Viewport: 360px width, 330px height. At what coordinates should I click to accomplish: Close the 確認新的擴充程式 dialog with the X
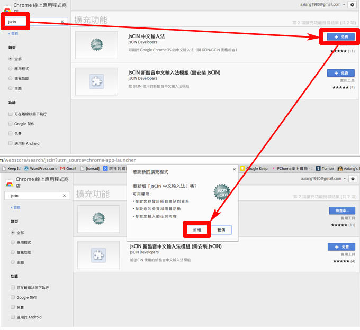pyautogui.click(x=234, y=169)
